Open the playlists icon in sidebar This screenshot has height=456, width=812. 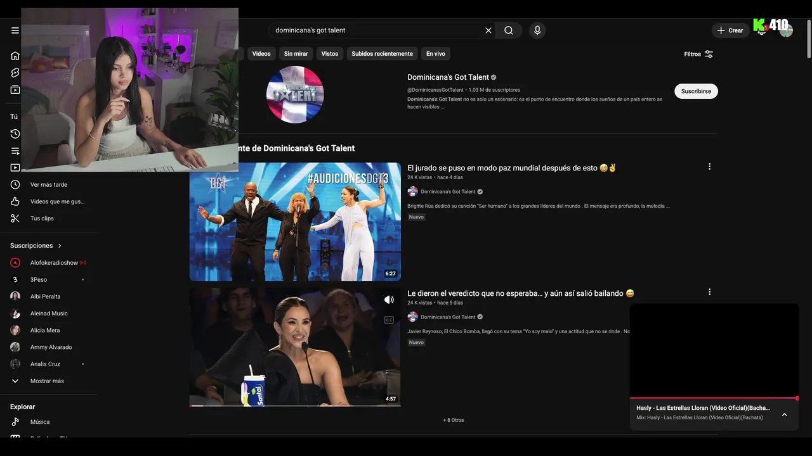pos(15,151)
